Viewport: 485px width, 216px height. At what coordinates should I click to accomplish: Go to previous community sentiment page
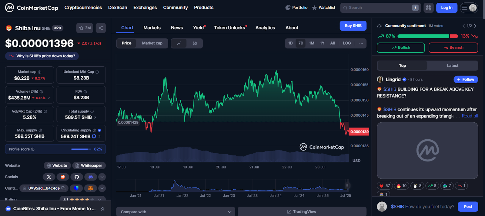pos(463,26)
